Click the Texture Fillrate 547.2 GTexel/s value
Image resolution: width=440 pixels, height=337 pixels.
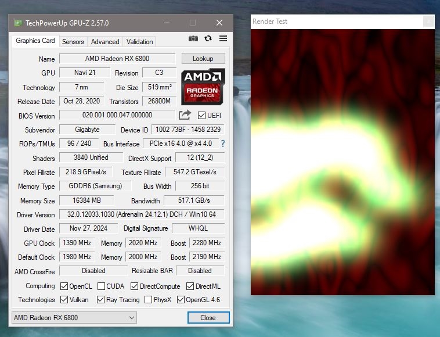[194, 172]
